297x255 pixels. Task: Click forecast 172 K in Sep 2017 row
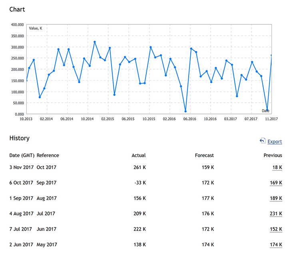pyautogui.click(x=208, y=183)
